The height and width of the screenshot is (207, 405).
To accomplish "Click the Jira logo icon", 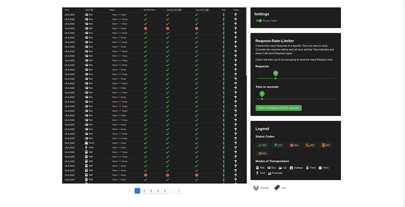I will click(x=277, y=188).
